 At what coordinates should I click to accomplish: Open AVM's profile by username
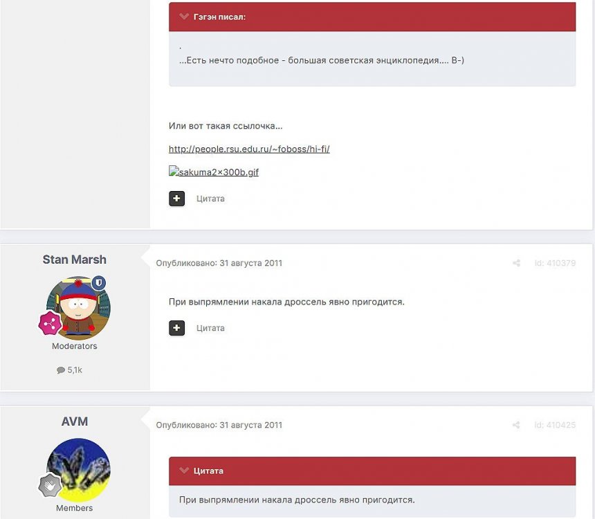tap(75, 421)
